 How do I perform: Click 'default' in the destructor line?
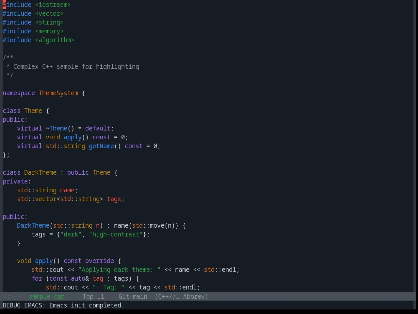click(98, 128)
